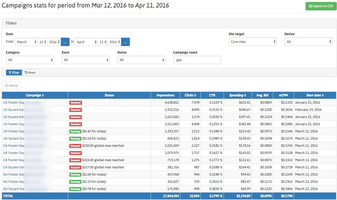Open CA Footer Gay campaign spending $111.61
Image resolution: width=337 pixels, height=200 pixels.
[14, 160]
